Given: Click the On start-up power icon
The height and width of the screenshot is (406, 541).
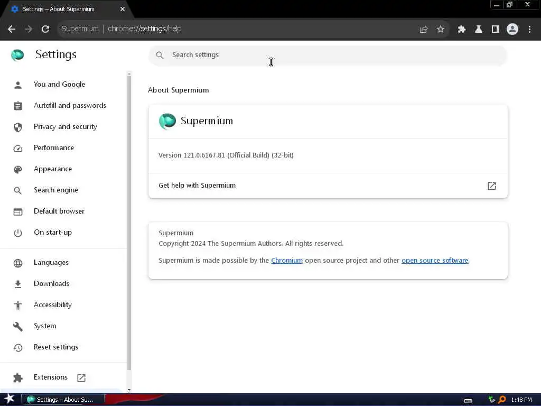Looking at the screenshot, I should pos(17,233).
